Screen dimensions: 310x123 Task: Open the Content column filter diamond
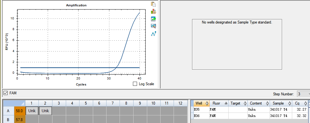(x=267, y=103)
